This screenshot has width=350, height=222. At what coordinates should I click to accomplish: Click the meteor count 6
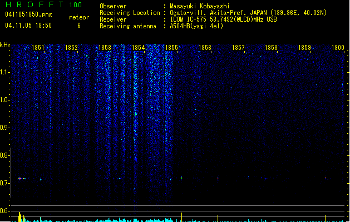click(x=79, y=26)
